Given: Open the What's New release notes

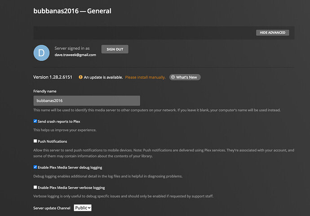Looking at the screenshot, I should click(185, 77).
